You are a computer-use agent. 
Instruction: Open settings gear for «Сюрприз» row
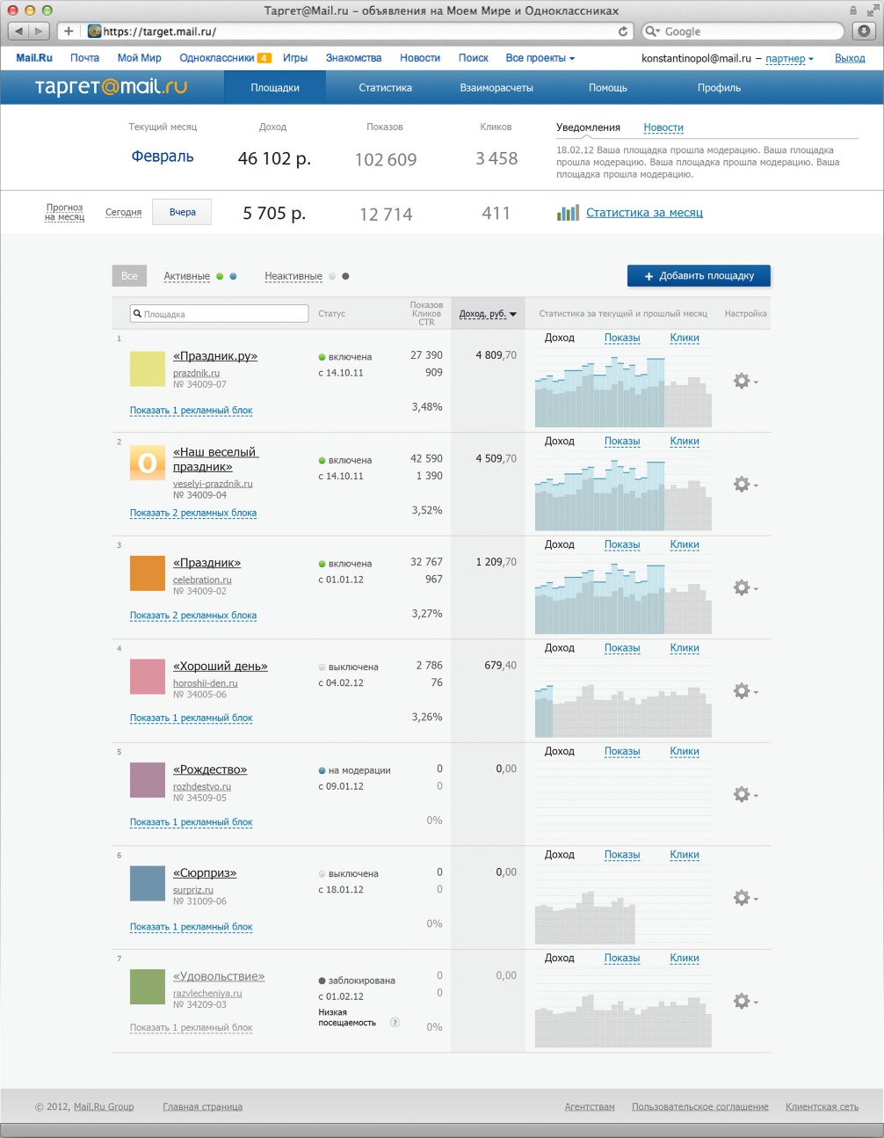coord(745,898)
